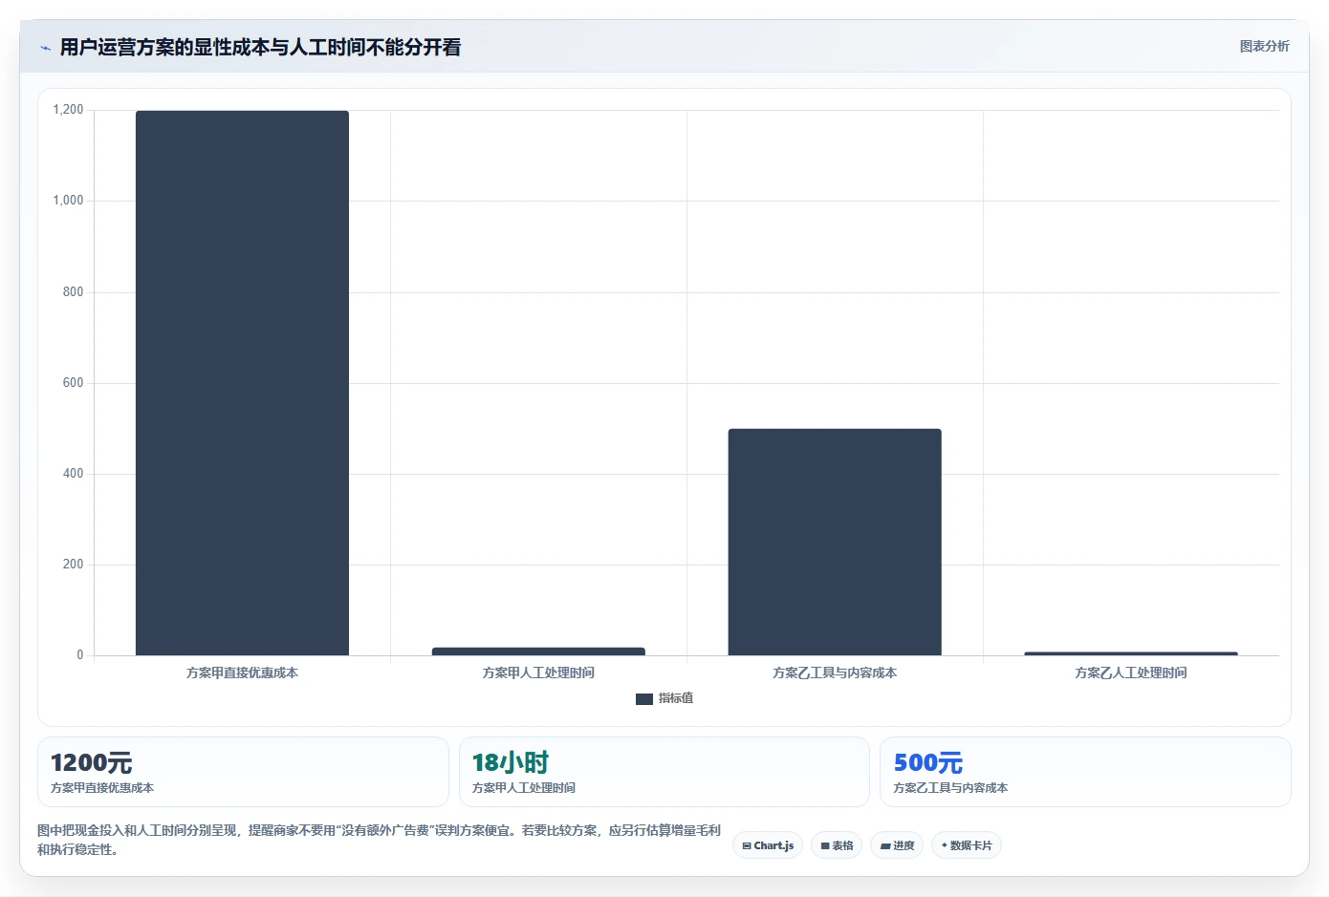Click the 1,000 y-axis tick label
The image size is (1329, 897).
(68, 201)
